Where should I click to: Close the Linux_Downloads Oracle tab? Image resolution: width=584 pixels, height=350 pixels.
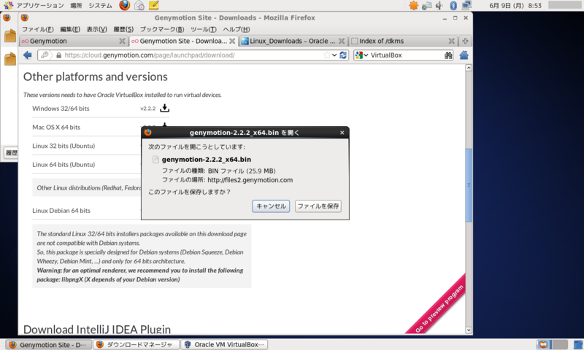coord(342,41)
